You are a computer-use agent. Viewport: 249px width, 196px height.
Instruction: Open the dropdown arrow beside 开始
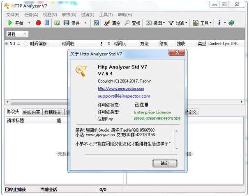click(29, 23)
